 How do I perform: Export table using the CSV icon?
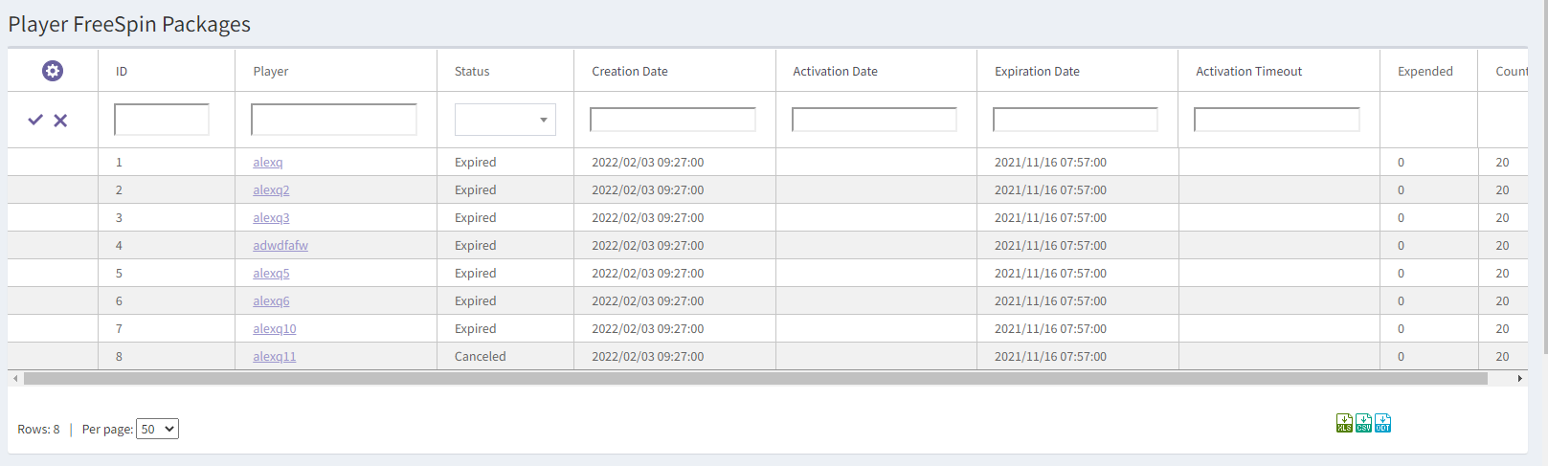click(1363, 423)
